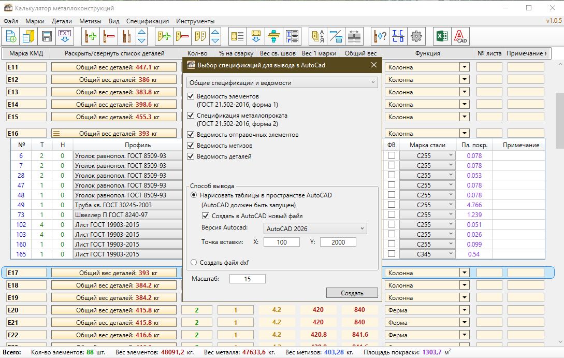The width and height of the screenshot is (564, 358).
Task: Open the Инструменты menu
Action: (x=195, y=21)
